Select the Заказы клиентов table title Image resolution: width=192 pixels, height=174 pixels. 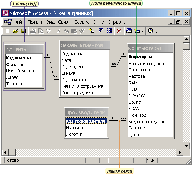tap(85, 45)
